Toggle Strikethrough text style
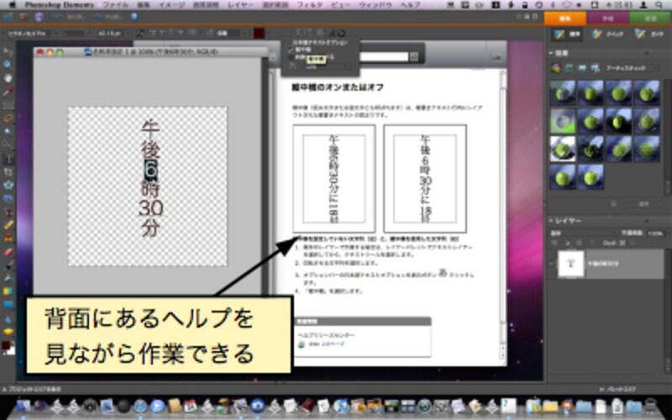Screen dimensions: 672x420 point(181,33)
